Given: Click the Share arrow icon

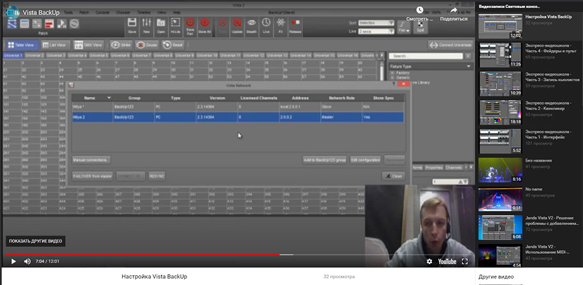Looking at the screenshot, I should tap(453, 11).
